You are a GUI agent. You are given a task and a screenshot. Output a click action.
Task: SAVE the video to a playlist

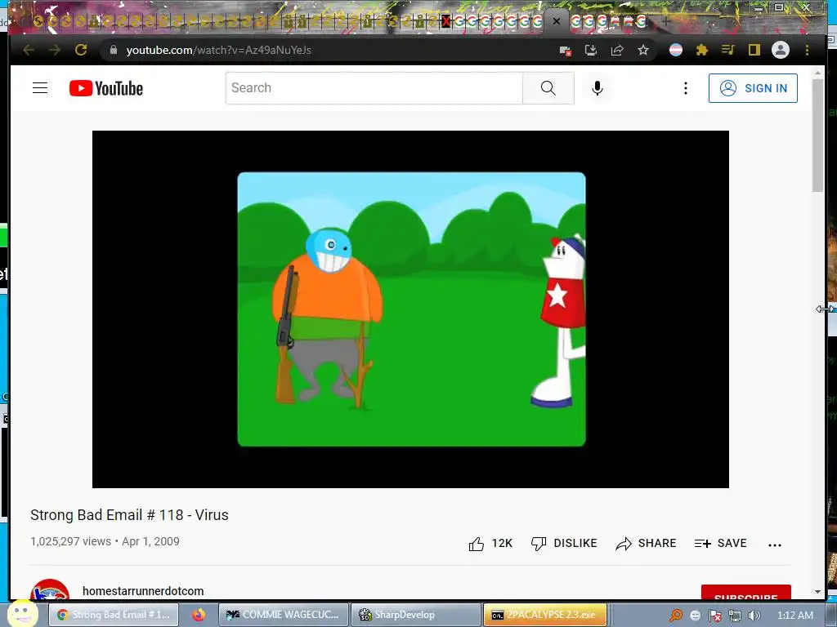[x=720, y=543]
